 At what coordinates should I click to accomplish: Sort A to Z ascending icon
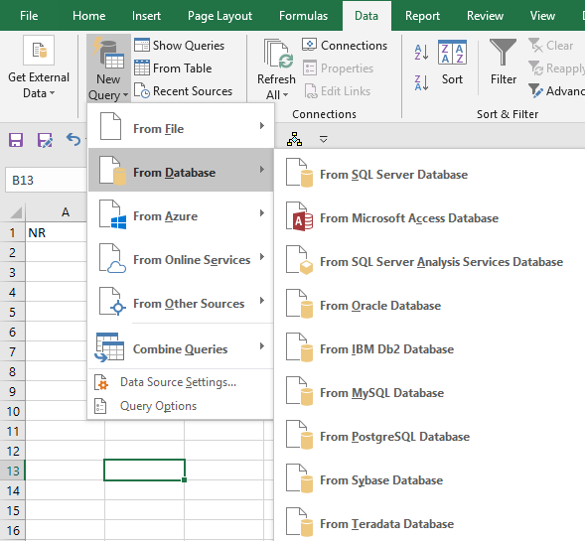pos(421,53)
